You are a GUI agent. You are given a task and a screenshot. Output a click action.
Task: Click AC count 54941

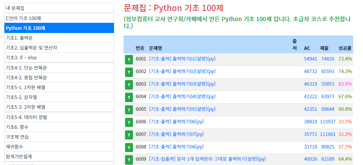click(310, 59)
